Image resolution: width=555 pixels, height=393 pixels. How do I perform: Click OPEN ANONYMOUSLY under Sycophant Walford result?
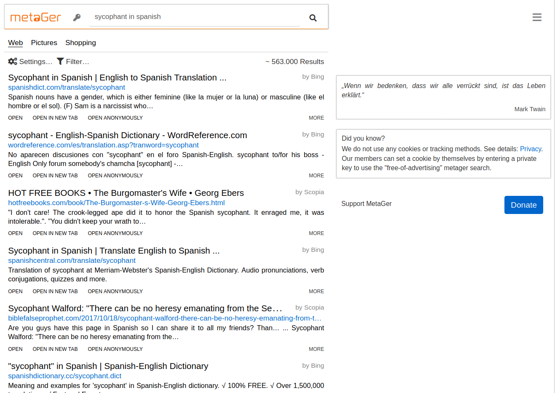[115, 349]
